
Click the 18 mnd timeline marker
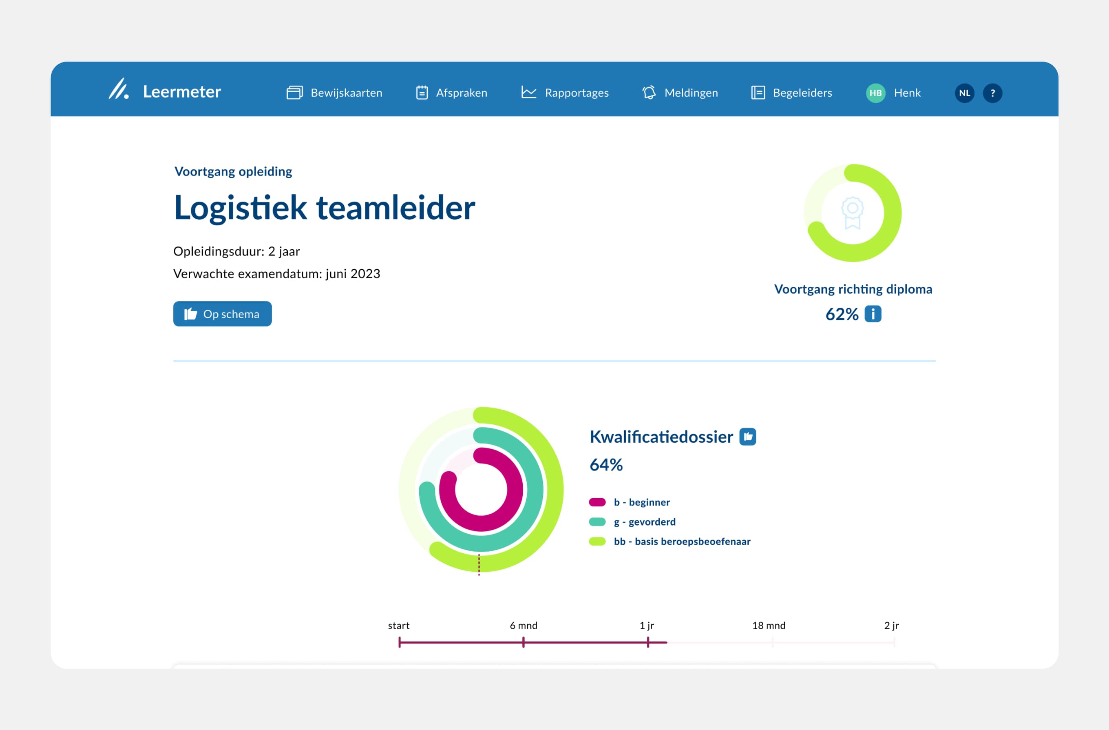point(772,642)
